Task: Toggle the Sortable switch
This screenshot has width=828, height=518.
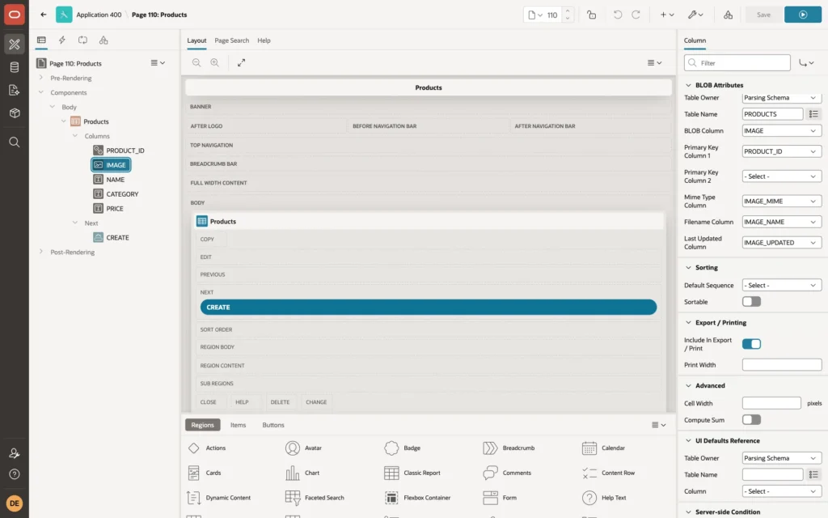Action: pyautogui.click(x=751, y=302)
